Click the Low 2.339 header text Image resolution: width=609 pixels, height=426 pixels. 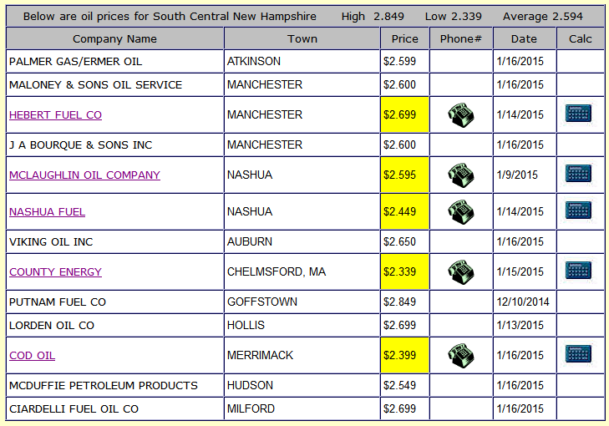click(454, 17)
